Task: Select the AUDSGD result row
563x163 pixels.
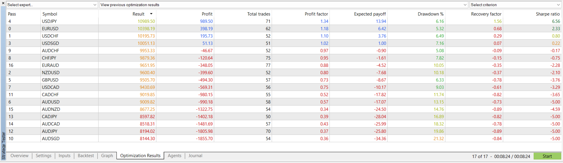Action: pyautogui.click(x=284, y=138)
